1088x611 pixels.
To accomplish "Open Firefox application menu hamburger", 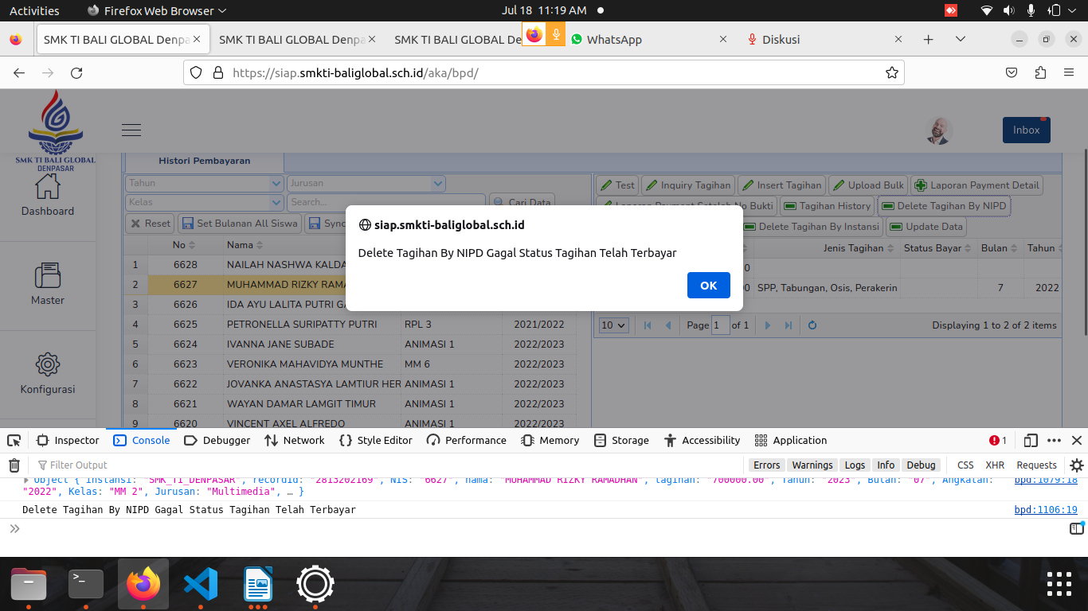I will (x=1069, y=73).
